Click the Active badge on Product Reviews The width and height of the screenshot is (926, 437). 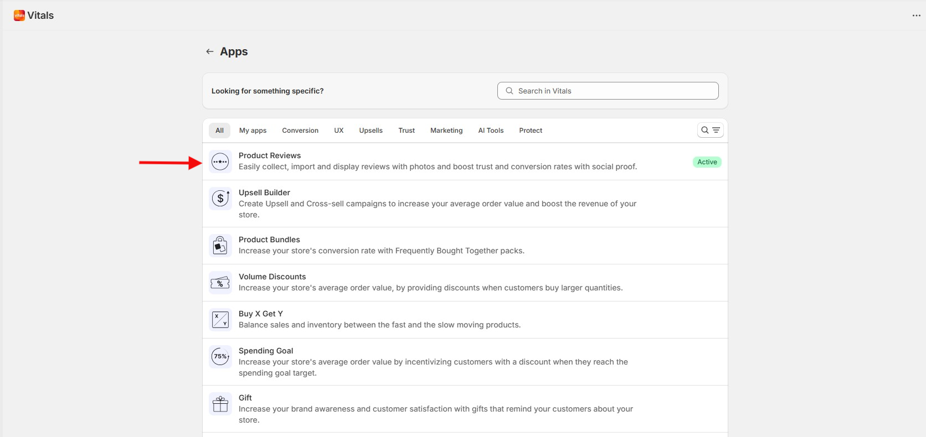click(707, 162)
